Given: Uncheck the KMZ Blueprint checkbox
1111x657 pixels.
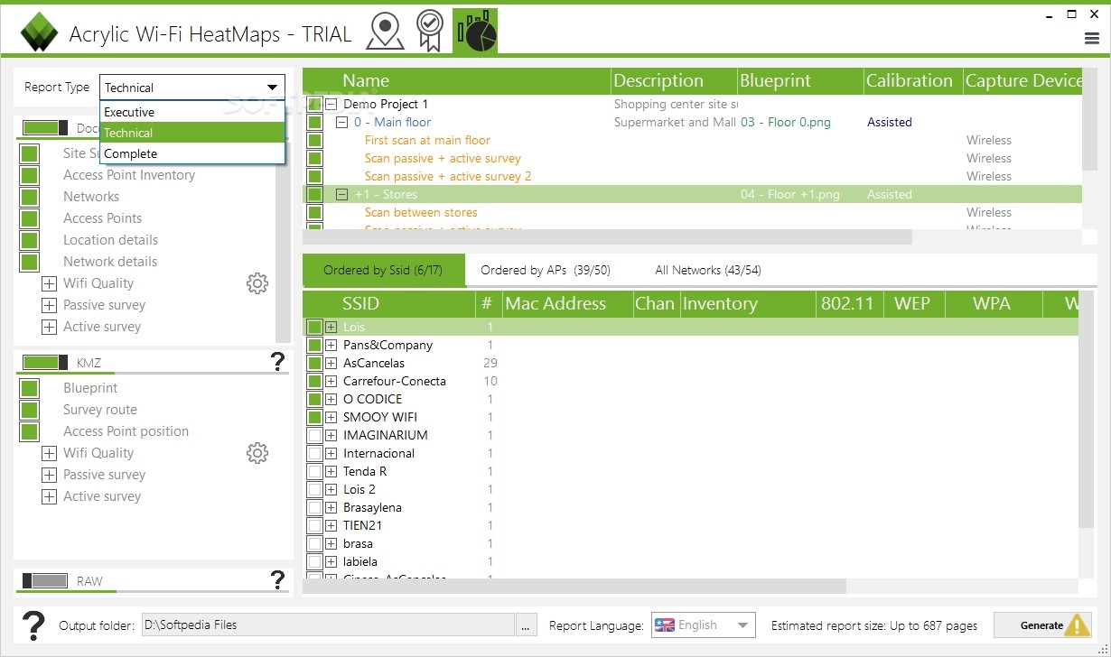Looking at the screenshot, I should point(30,388).
